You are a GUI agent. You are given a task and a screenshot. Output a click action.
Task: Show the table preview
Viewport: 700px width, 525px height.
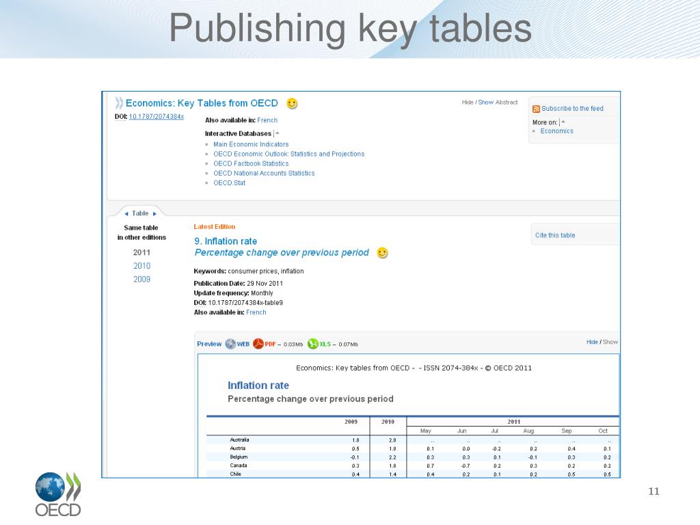tap(610, 342)
